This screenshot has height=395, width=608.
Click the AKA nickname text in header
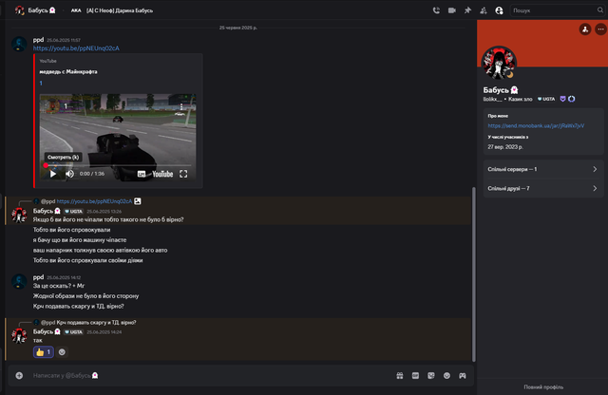(x=120, y=10)
